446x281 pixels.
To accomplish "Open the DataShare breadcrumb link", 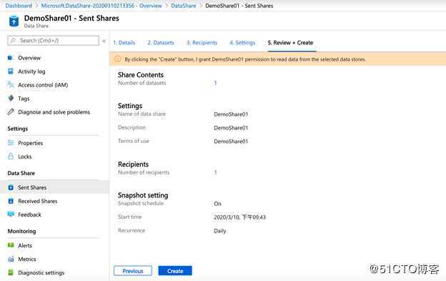I will 184,6.
